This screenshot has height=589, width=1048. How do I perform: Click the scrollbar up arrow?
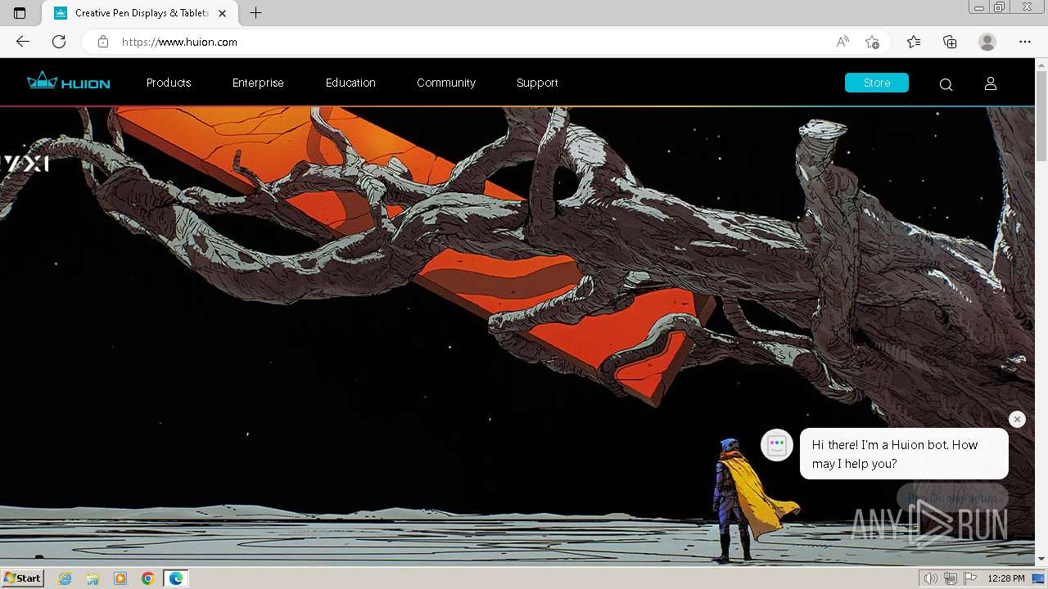[1041, 64]
